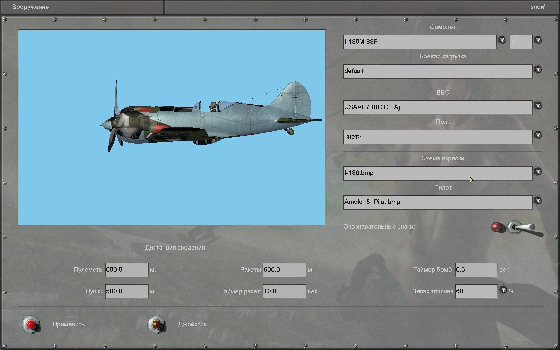Expand the ВВС air force dropdown arrow
The height and width of the screenshot is (350, 560).
click(538, 106)
